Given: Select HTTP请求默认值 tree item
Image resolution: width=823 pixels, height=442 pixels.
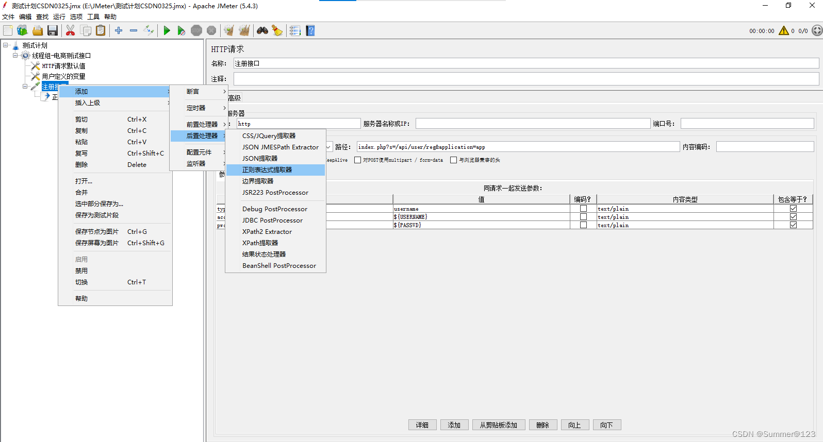Looking at the screenshot, I should [63, 66].
